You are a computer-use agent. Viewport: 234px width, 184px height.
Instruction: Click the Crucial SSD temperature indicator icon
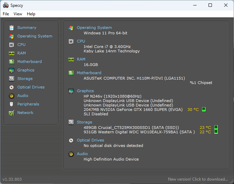point(216,127)
